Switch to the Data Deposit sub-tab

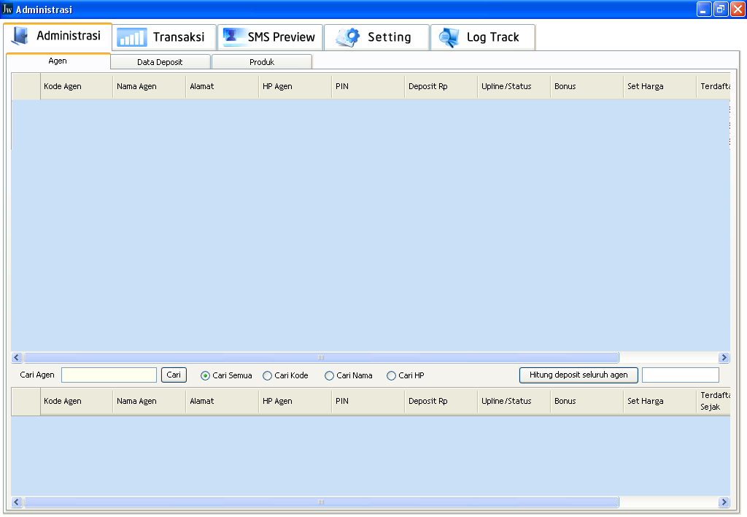pyautogui.click(x=160, y=62)
